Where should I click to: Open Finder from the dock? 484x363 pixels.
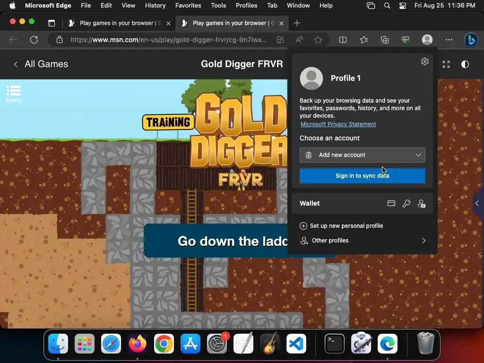[58, 344]
